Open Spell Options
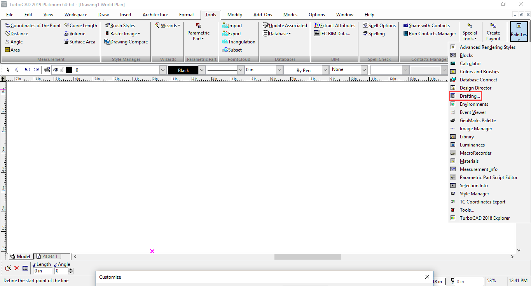The width and height of the screenshot is (531, 286). (379, 26)
